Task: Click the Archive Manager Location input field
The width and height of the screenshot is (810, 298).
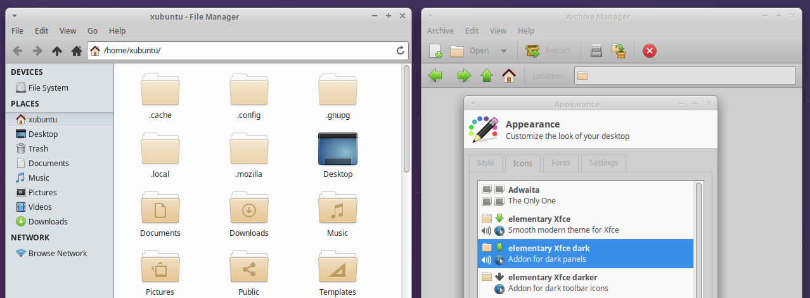Action: [685, 75]
